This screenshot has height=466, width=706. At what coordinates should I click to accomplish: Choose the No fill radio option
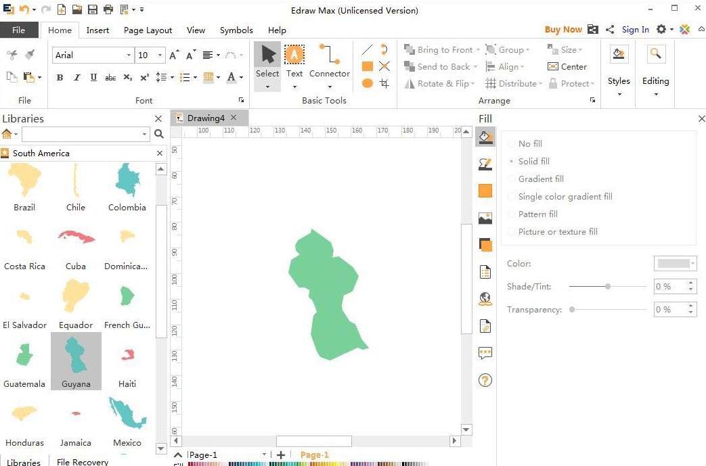click(x=512, y=144)
